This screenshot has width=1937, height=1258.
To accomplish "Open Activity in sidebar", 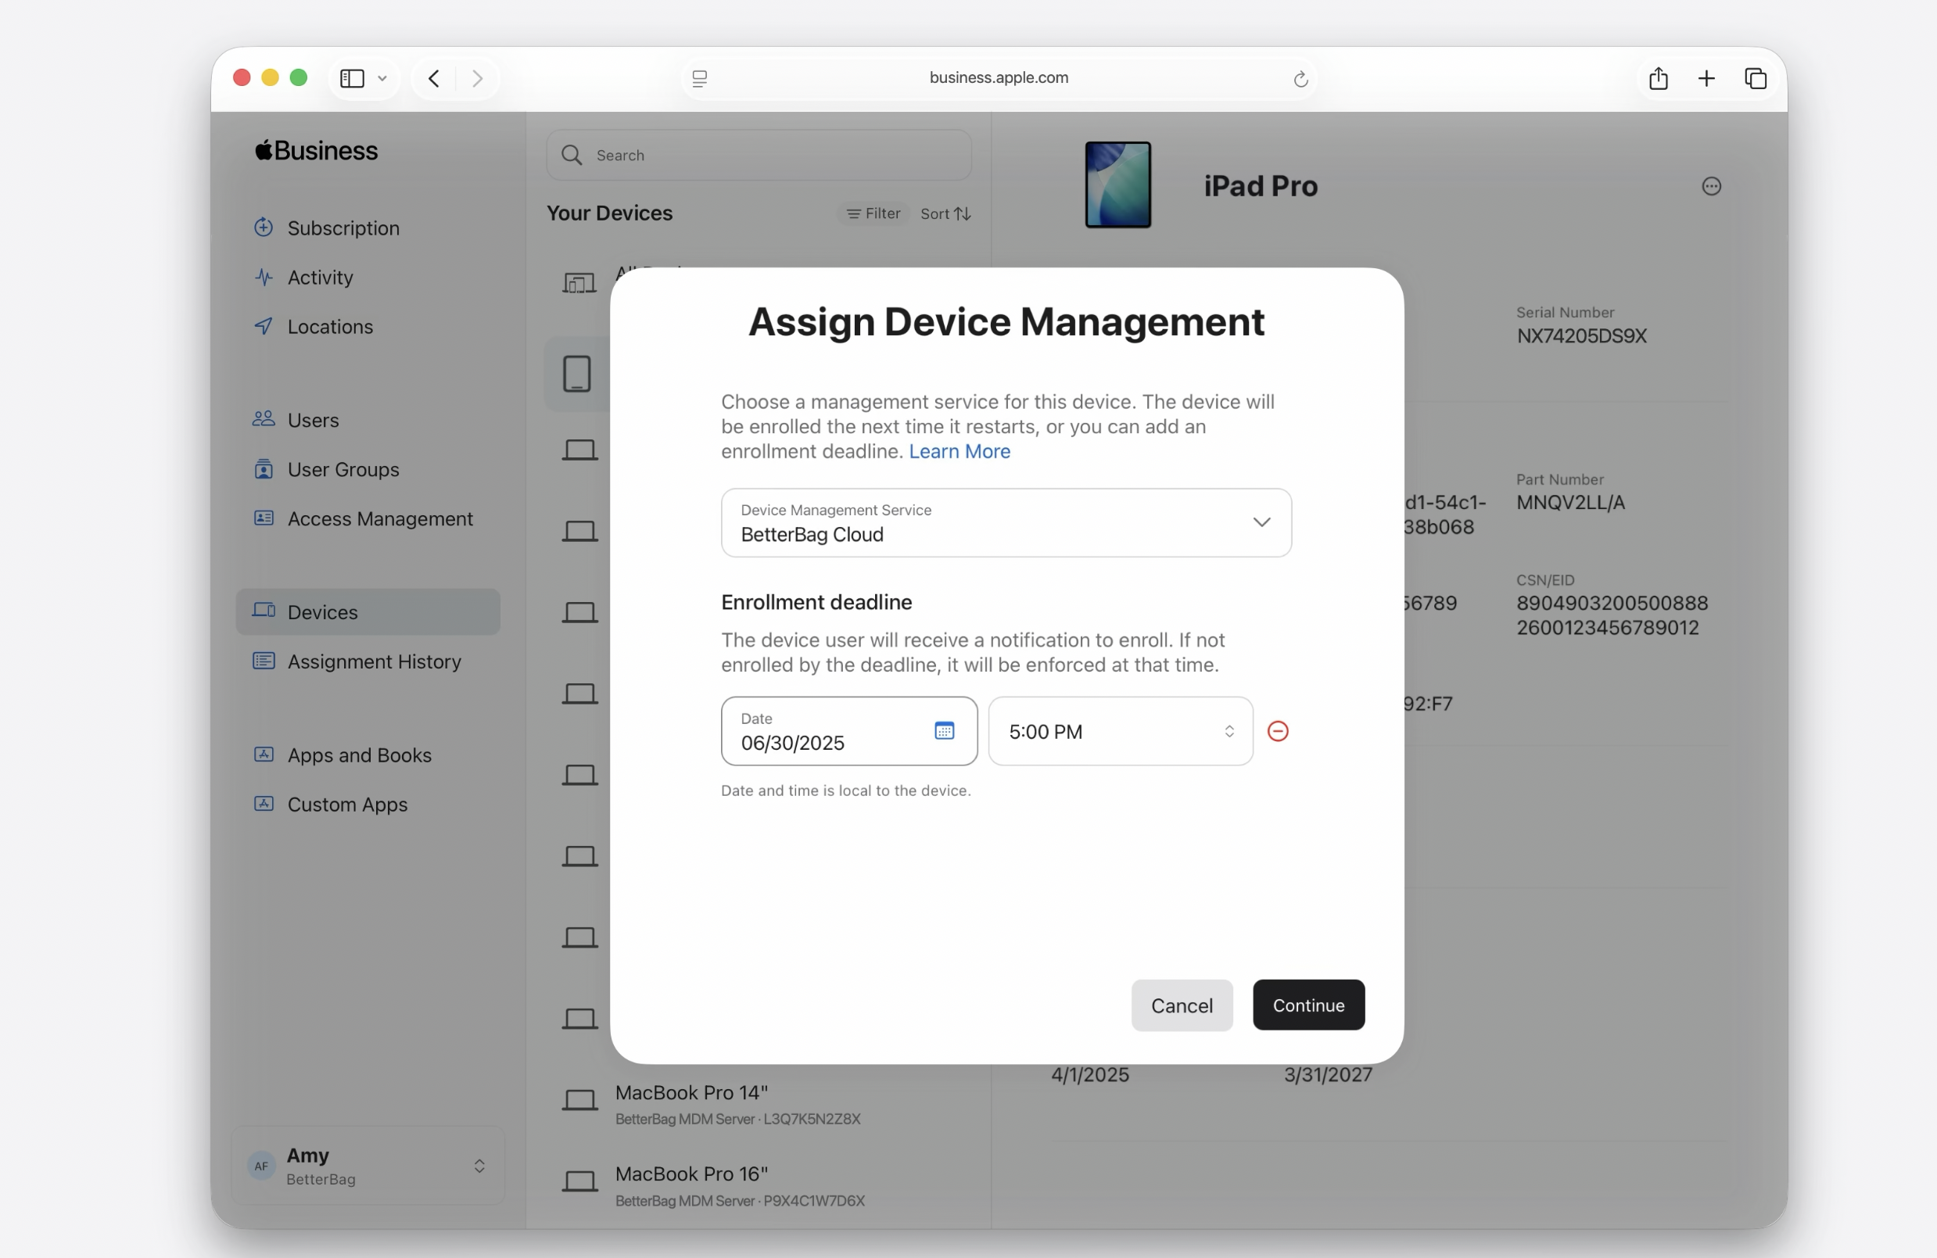I will coord(320,278).
